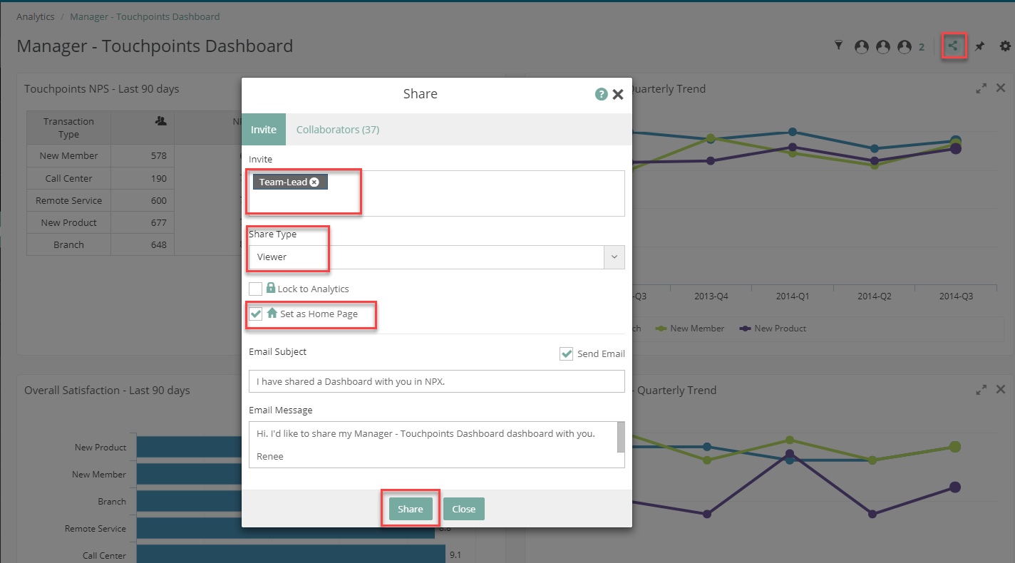Viewport: 1015px width, 563px height.
Task: Uncheck Set as Home Page
Action: 255,314
